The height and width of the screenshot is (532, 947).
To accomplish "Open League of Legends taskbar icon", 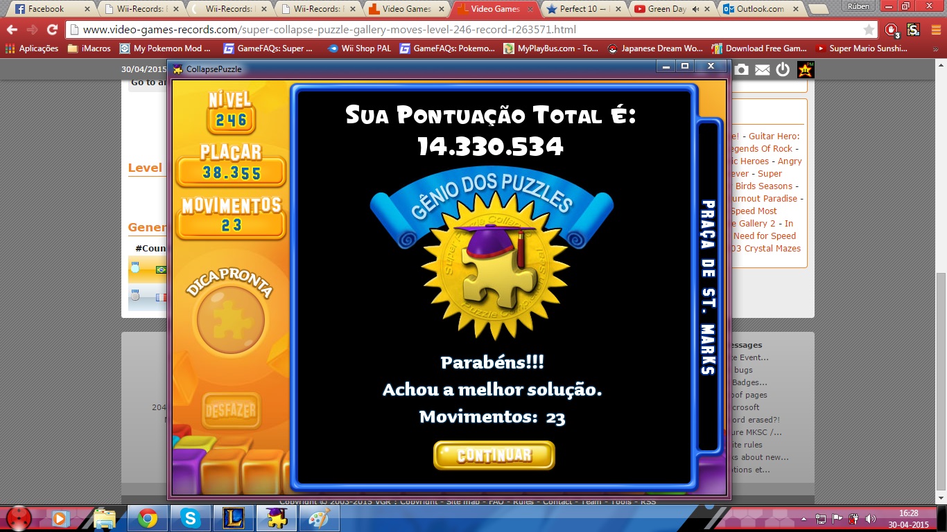I will (x=232, y=518).
